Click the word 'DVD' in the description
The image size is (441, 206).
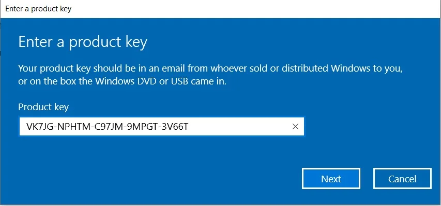(x=129, y=82)
